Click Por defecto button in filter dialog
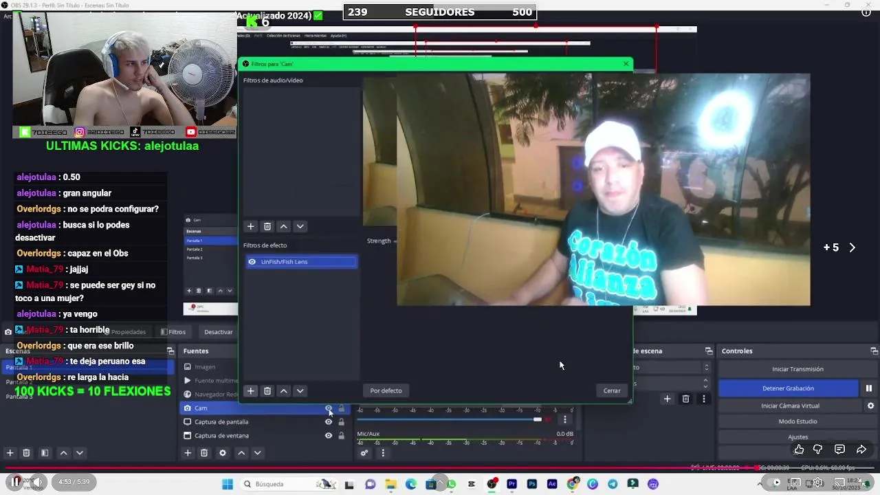Image resolution: width=880 pixels, height=495 pixels. point(386,390)
